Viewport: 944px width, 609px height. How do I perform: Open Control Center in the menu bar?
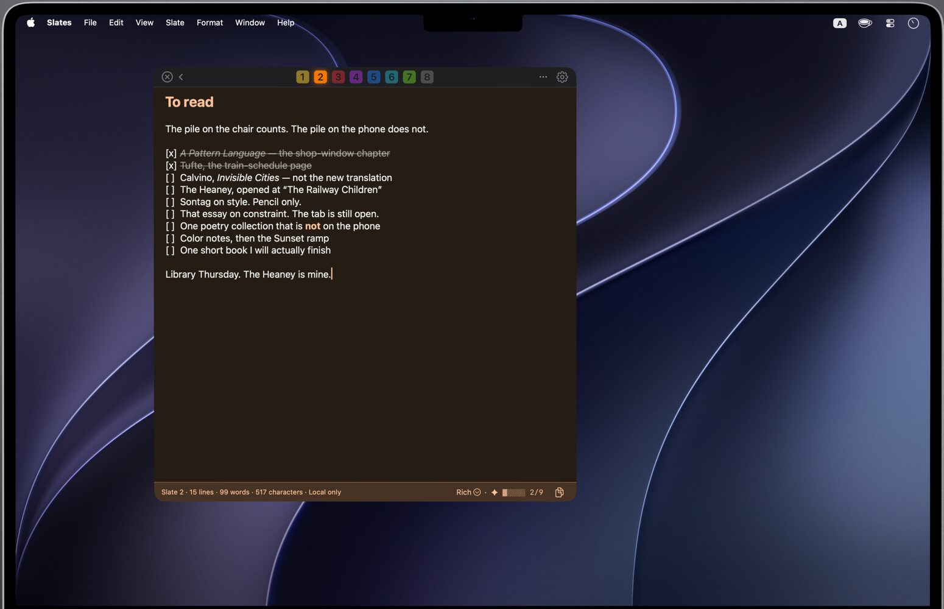pyautogui.click(x=890, y=23)
